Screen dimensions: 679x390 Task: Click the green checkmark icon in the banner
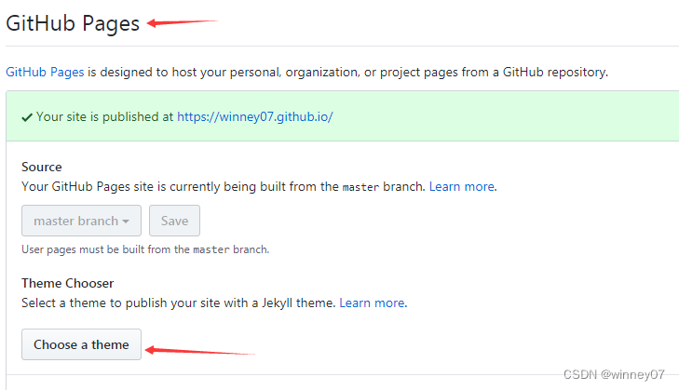(x=27, y=117)
